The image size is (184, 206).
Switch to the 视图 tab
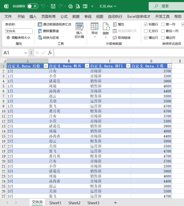(100, 17)
